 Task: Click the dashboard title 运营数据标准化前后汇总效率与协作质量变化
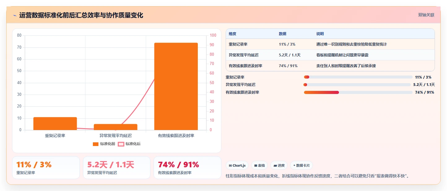pos(81,15)
